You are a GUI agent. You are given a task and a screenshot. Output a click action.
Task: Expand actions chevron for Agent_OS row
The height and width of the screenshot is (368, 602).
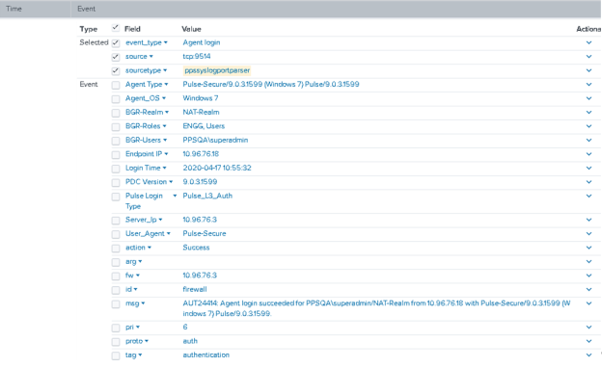pos(588,98)
